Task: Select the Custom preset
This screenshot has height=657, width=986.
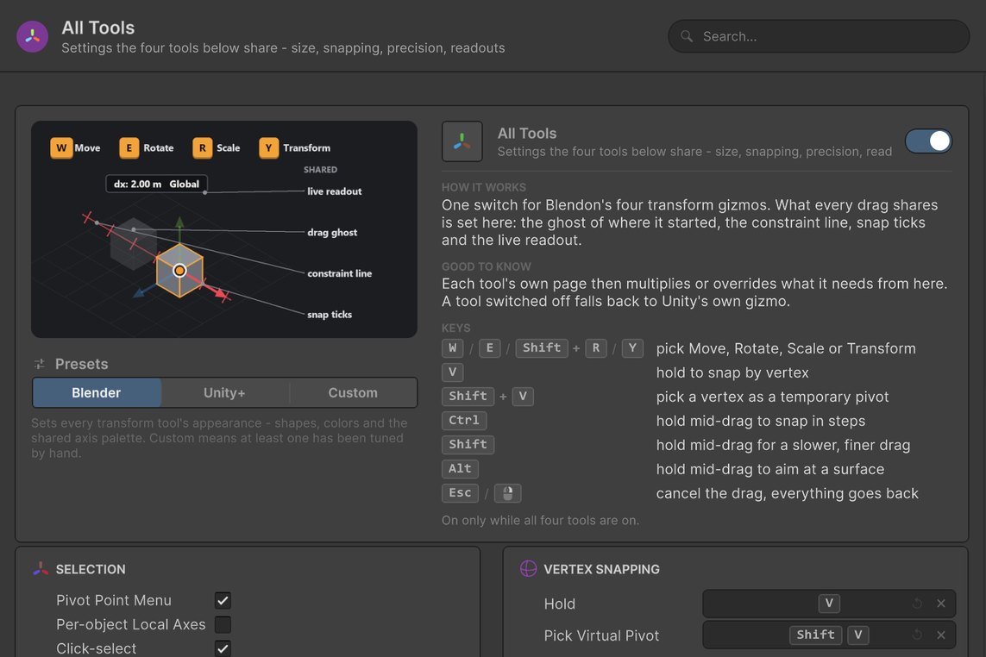Action: (x=353, y=393)
